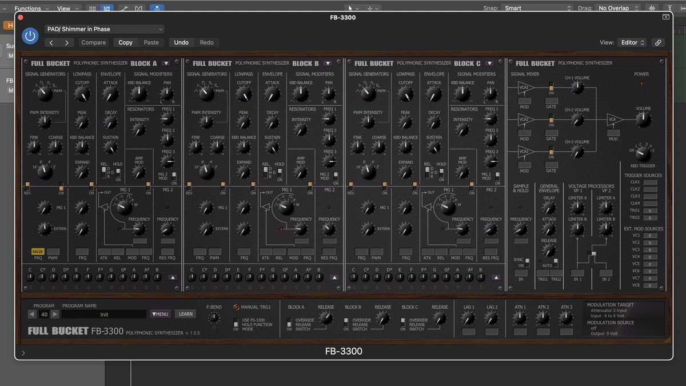This screenshot has height=386, width=686.
Task: Toggle CH-1 ON switch in Signal Mixer
Action: coord(551,87)
